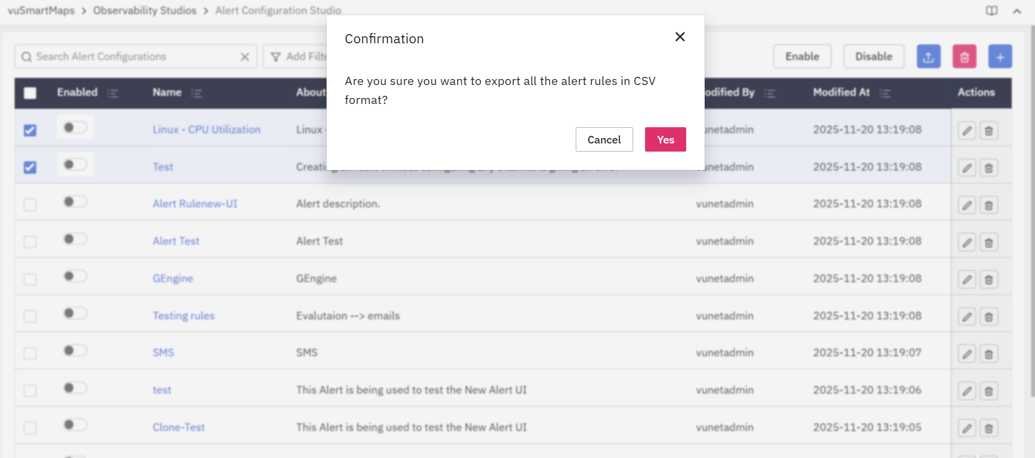Image resolution: width=1035 pixels, height=458 pixels.
Task: Go to vuSmartMaps breadcrumb
Action: 41,10
